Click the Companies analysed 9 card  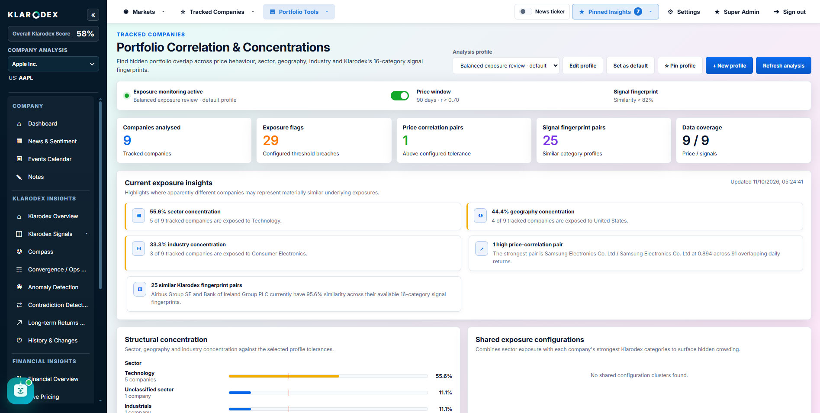coord(184,140)
